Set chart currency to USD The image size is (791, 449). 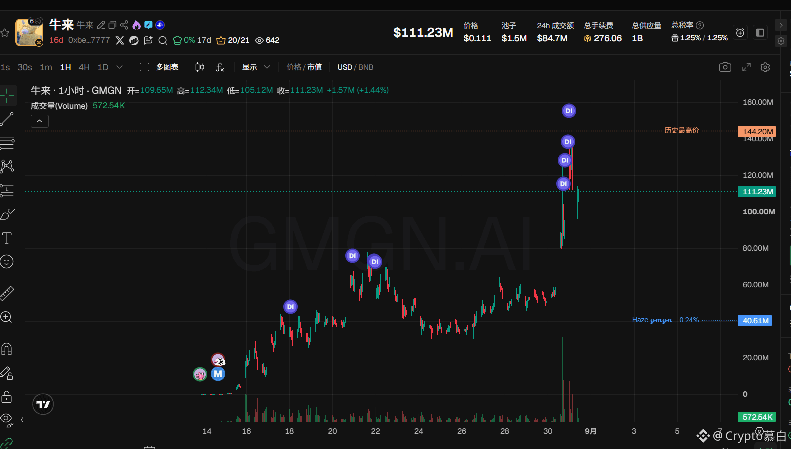345,67
